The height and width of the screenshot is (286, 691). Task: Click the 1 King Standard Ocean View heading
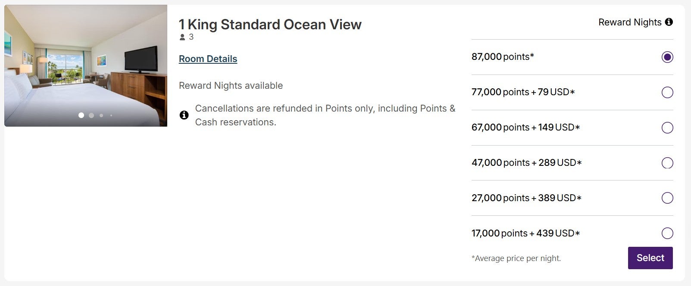(x=270, y=25)
